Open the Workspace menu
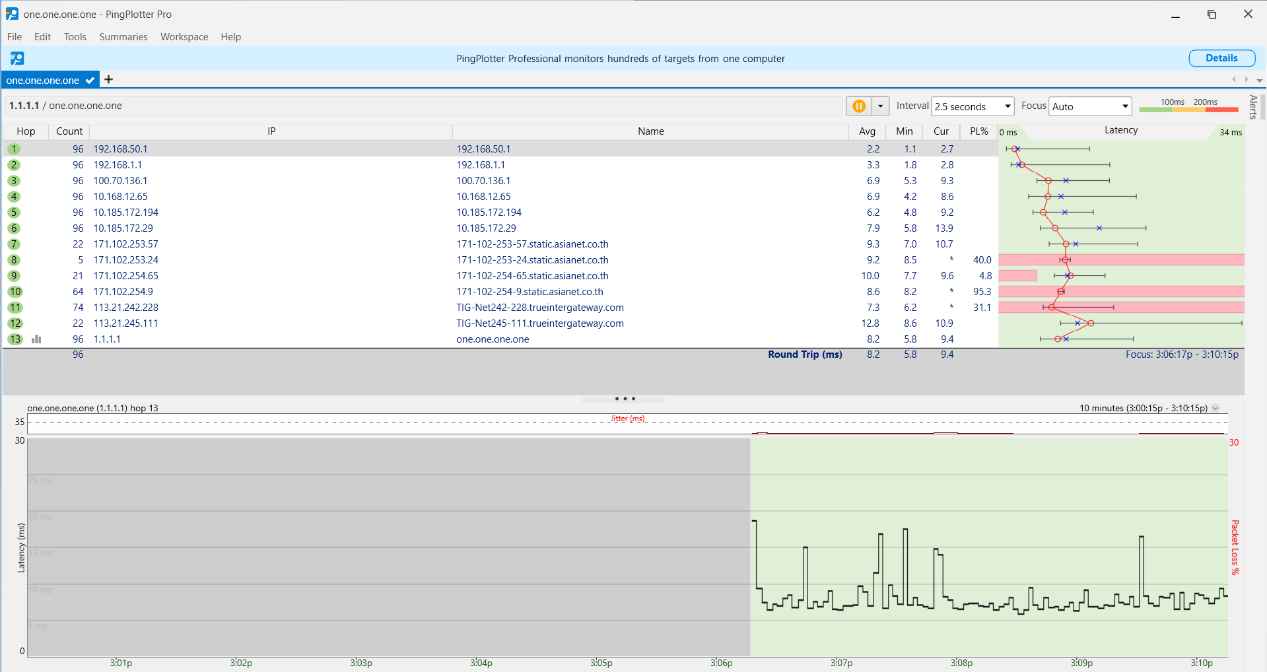 [x=184, y=37]
